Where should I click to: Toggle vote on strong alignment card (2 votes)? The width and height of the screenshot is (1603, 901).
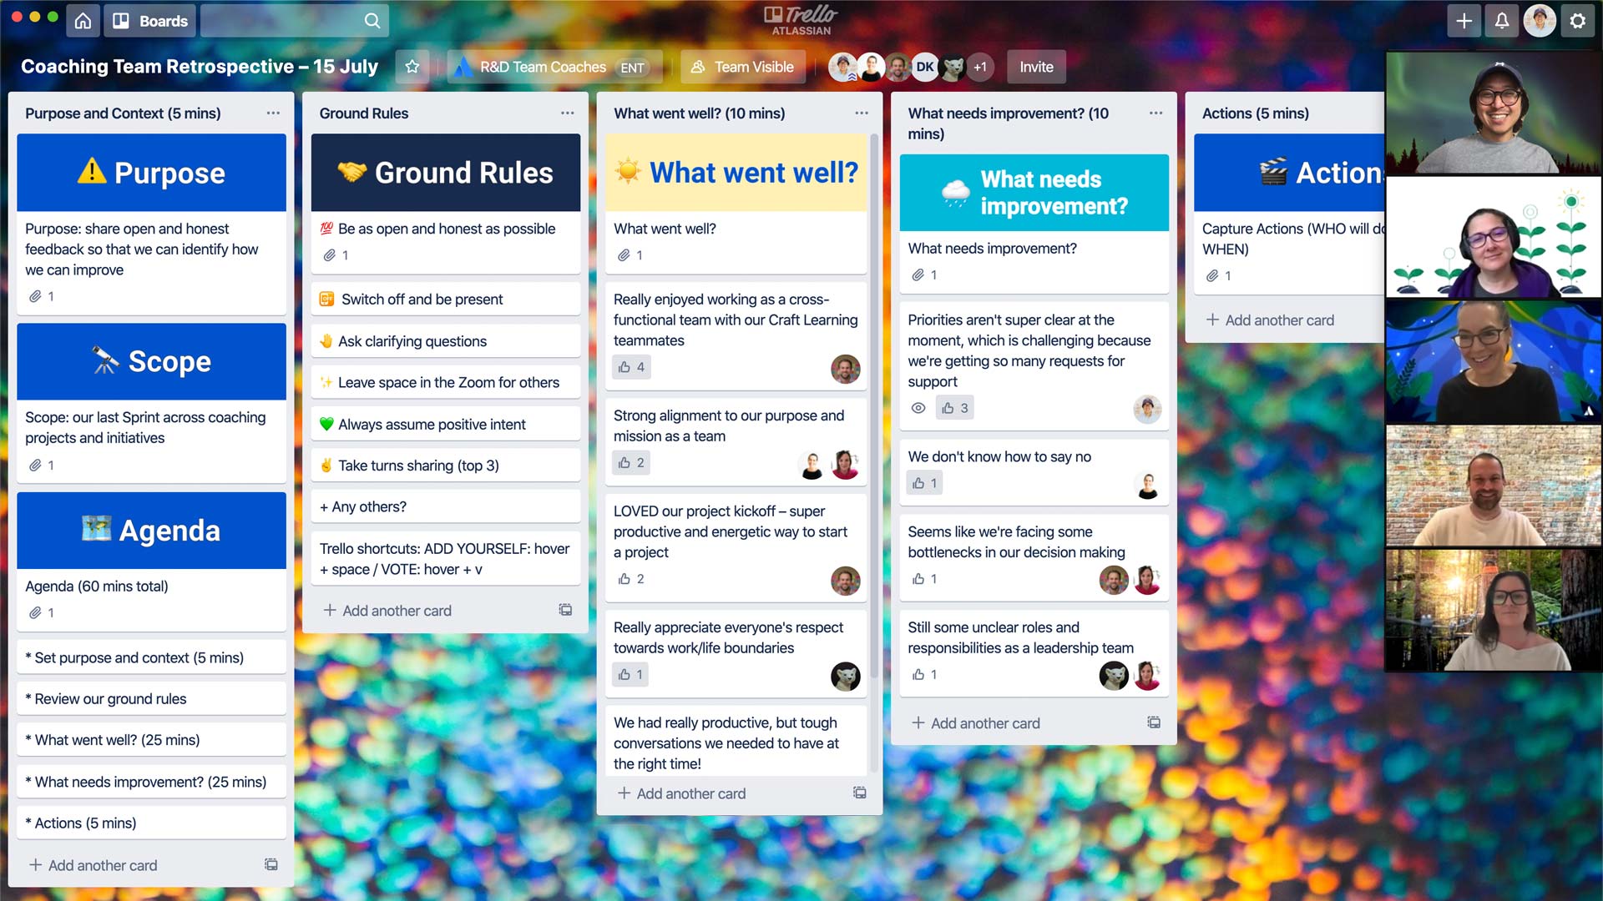point(631,462)
